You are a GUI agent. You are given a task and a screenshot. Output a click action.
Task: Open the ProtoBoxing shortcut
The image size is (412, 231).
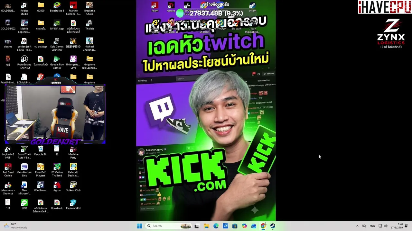click(x=24, y=63)
